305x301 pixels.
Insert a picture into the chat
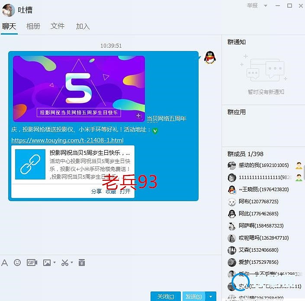coord(47,263)
